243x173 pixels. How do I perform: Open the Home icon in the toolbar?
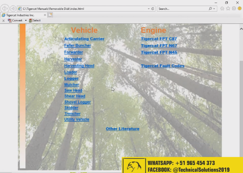[x=222, y=8]
